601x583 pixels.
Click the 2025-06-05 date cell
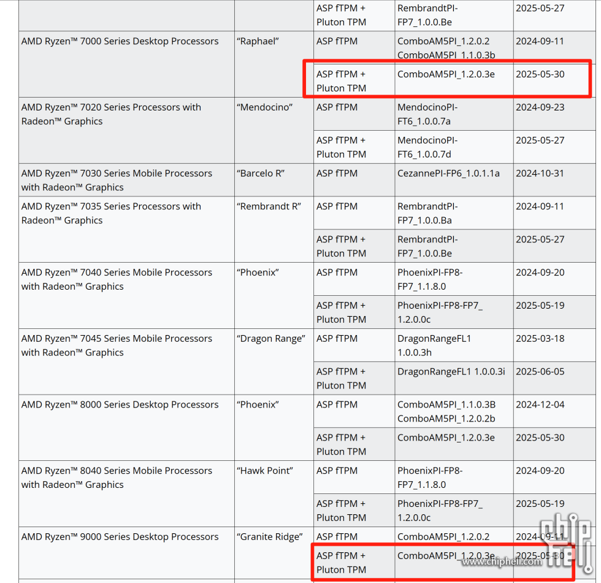click(x=554, y=378)
